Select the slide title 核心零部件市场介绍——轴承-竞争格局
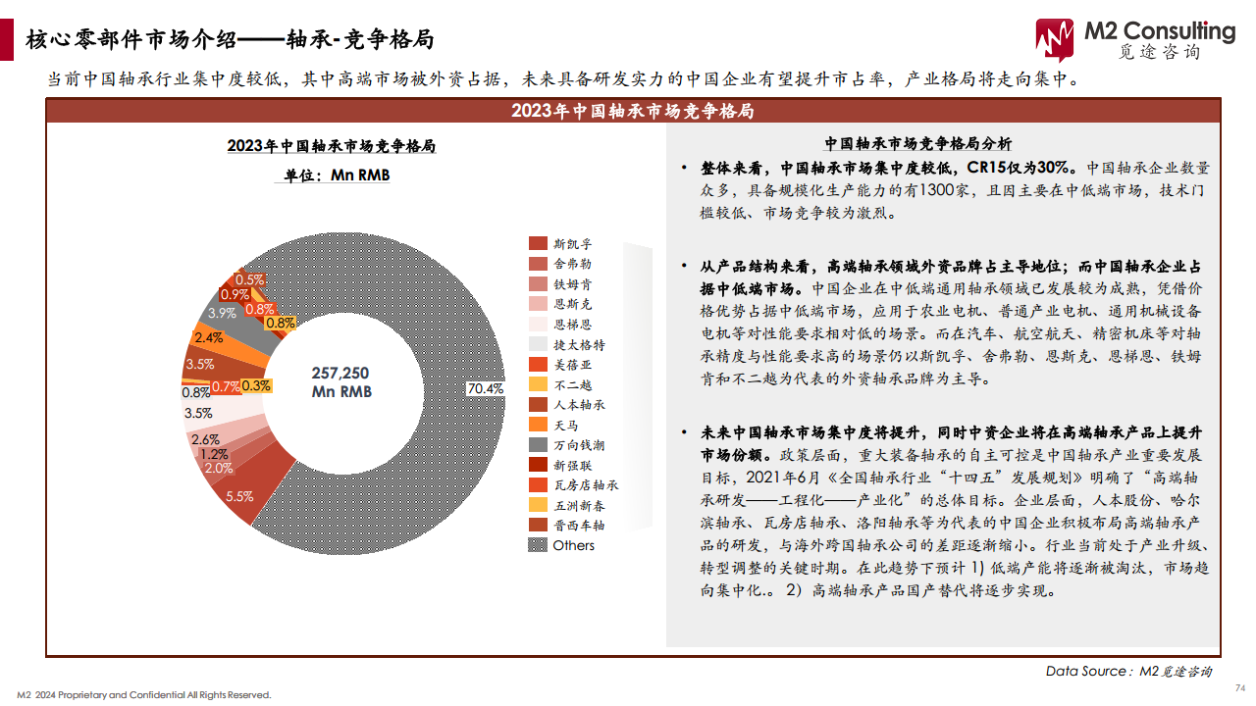The width and height of the screenshot is (1256, 706). [x=231, y=41]
